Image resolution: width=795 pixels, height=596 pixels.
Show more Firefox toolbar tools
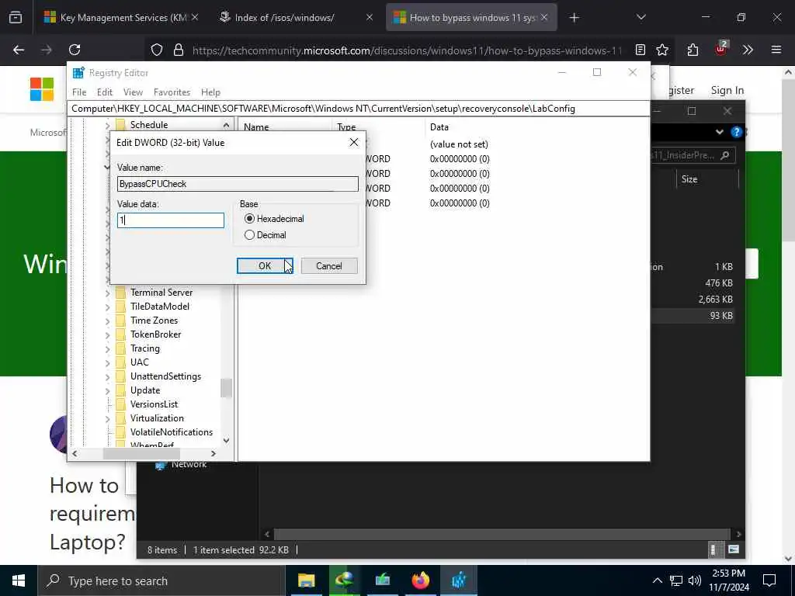click(x=748, y=50)
